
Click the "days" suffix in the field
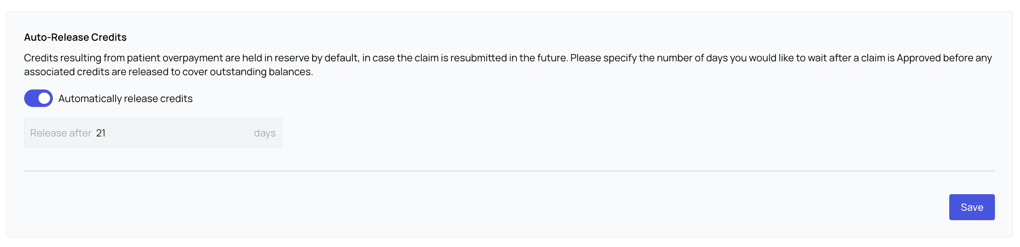point(265,133)
